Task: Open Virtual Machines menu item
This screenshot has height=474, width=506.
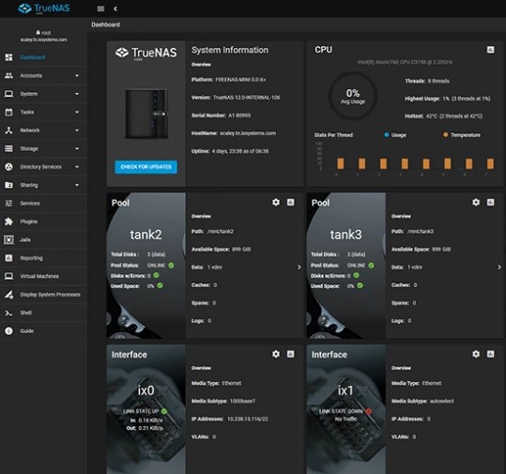Action: tap(43, 276)
